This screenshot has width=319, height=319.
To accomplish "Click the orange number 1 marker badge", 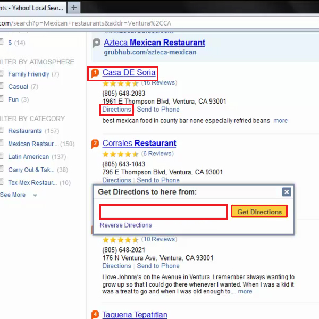I will pos(95,73).
